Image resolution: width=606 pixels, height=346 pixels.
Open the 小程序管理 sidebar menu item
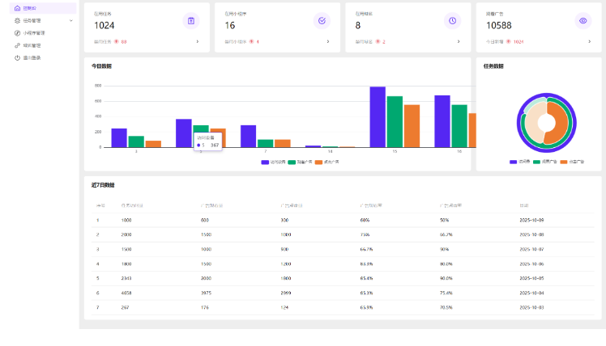[35, 33]
